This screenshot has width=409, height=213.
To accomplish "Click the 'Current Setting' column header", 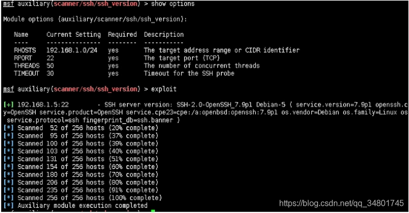I will click(x=74, y=35).
